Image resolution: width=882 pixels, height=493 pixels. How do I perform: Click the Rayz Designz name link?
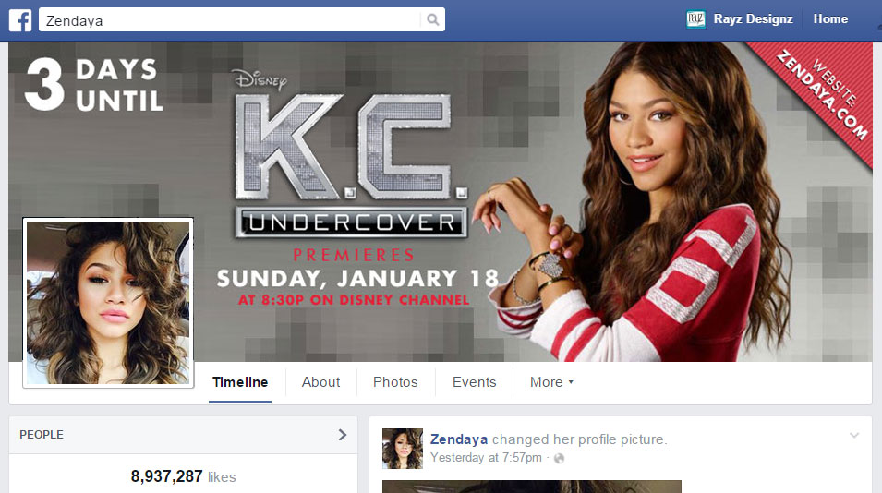(x=754, y=19)
